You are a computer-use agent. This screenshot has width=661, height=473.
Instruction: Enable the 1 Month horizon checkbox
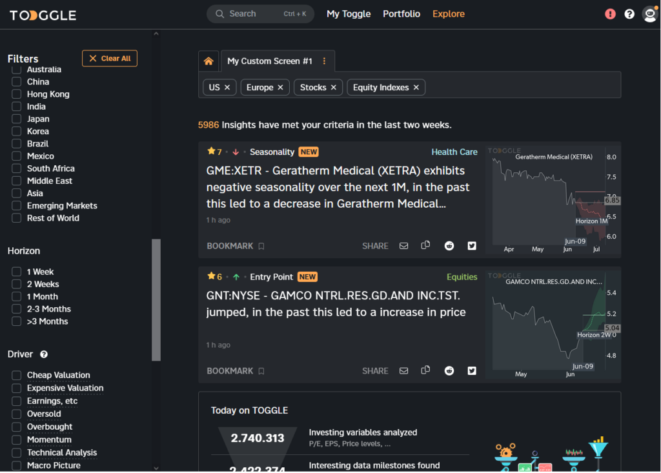pos(16,297)
